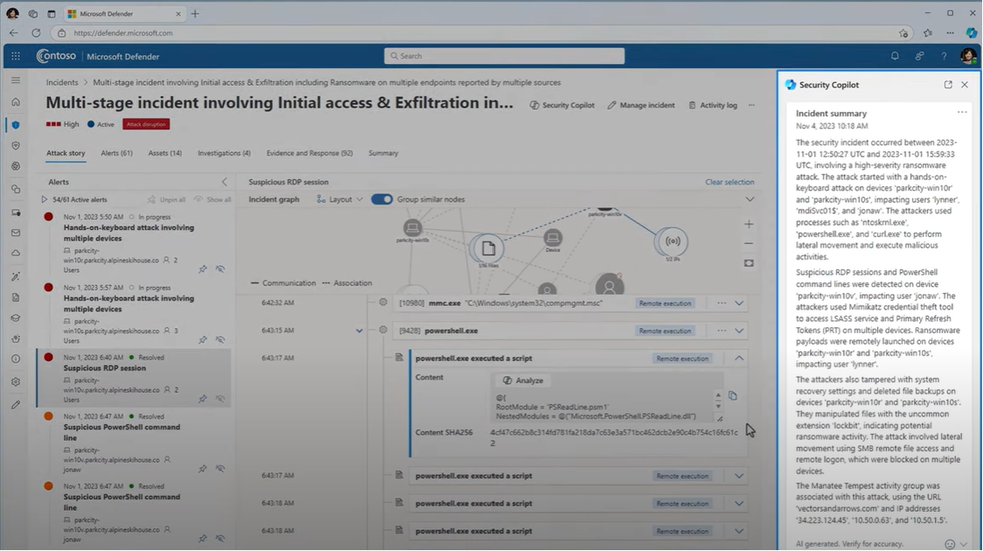Open the notifications bell icon
983x551 pixels.
pos(895,56)
